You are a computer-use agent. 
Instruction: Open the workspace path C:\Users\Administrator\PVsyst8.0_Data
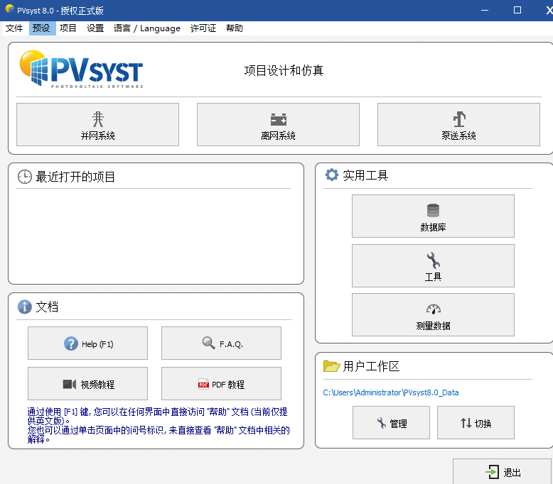tap(391, 392)
